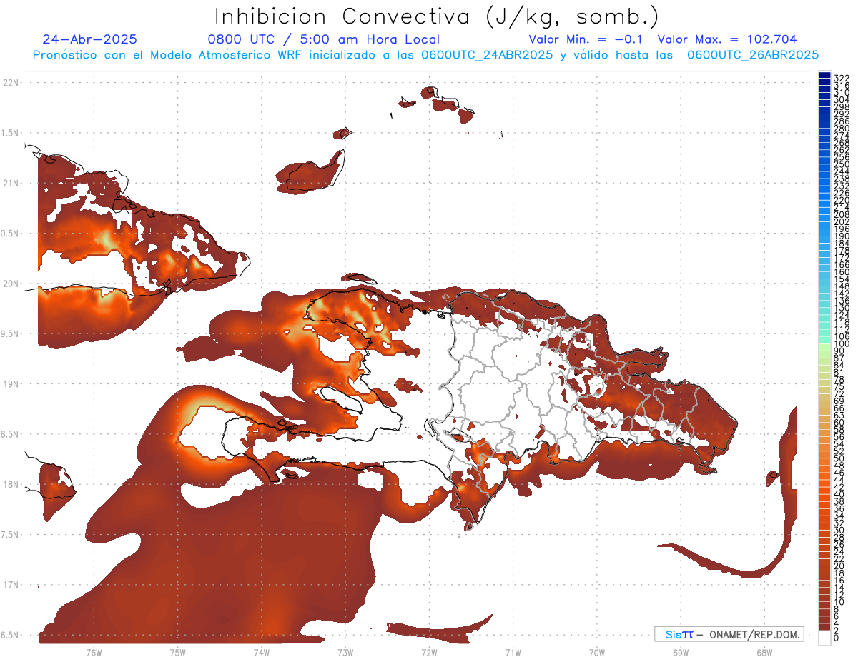
Task: Click the '20' label on the color scale
Action: point(839,566)
